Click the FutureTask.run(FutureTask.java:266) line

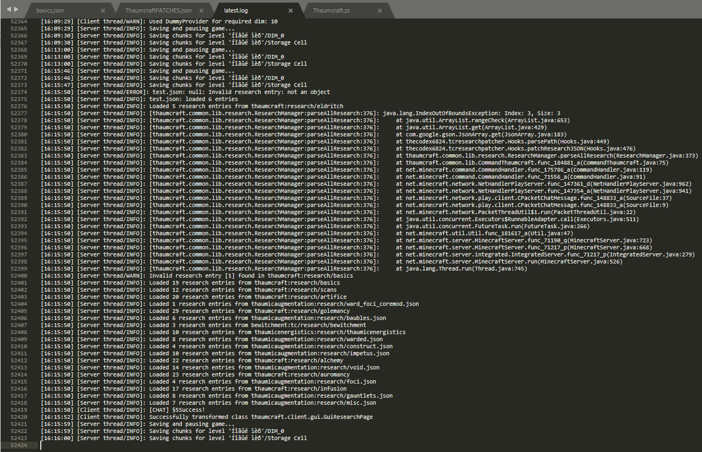[315, 226]
